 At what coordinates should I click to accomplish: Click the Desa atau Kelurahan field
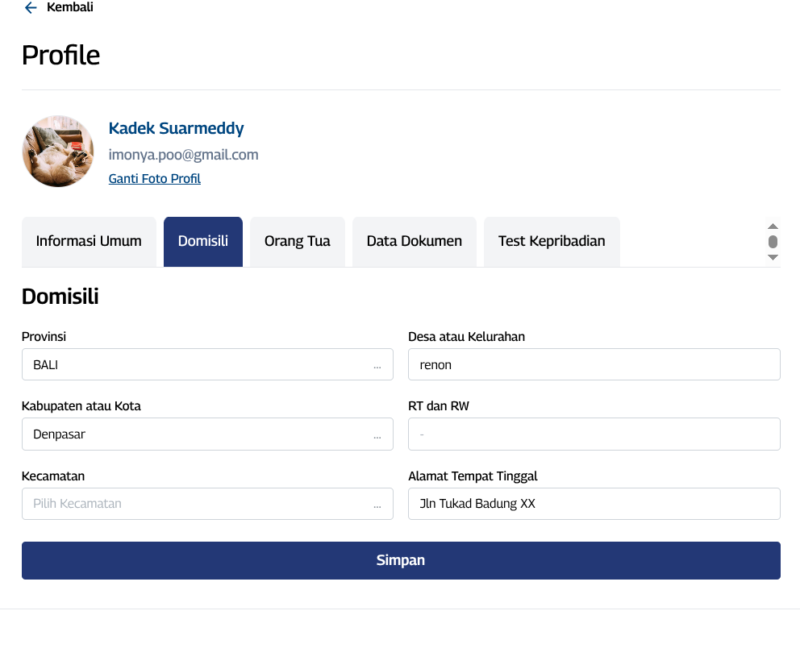click(594, 364)
